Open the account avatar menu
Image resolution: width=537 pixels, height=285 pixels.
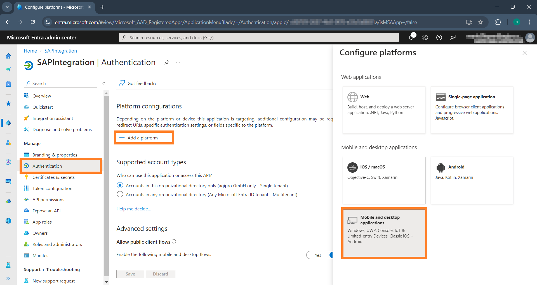(530, 37)
